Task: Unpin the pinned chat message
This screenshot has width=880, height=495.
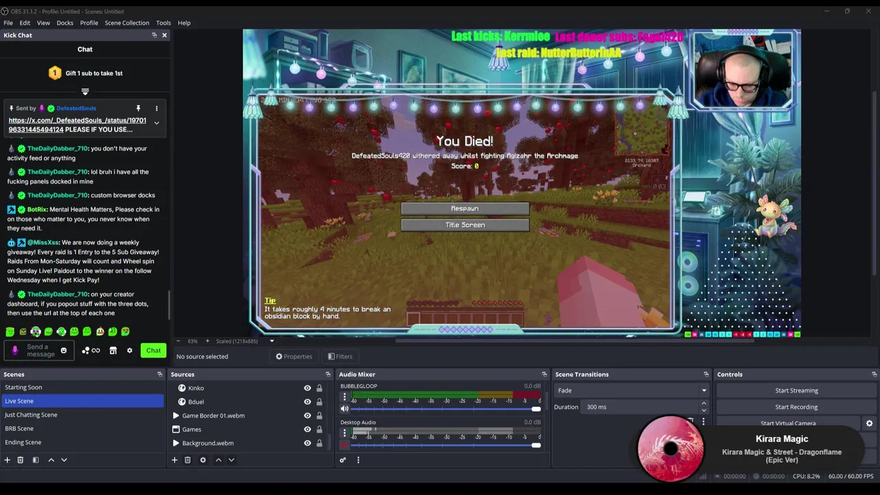Action: tap(138, 108)
